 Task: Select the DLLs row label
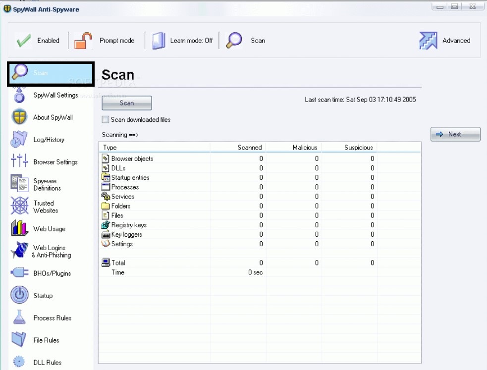[118, 168]
